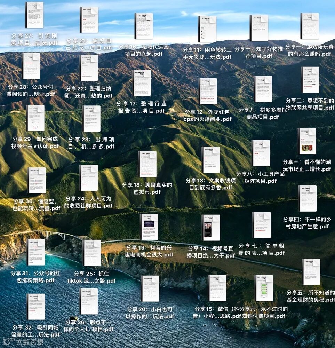This screenshot has height=348, width=335.
Task: Click the file name 分享九：拼多多虚拟商品项目.pdf
Action: 263,113
